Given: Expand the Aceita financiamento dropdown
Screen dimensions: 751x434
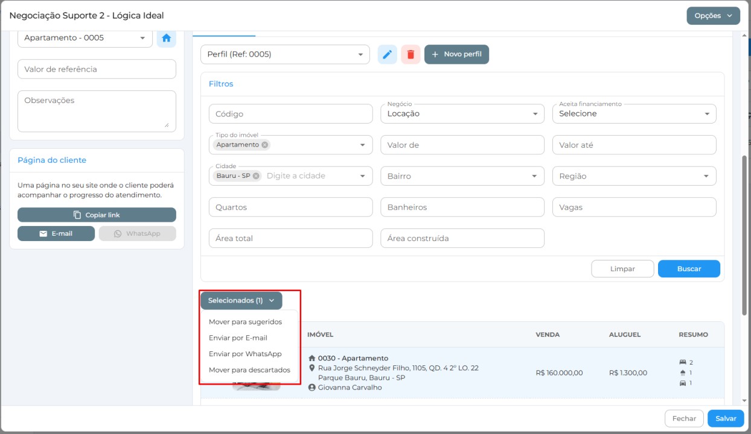Looking at the screenshot, I should [x=634, y=113].
